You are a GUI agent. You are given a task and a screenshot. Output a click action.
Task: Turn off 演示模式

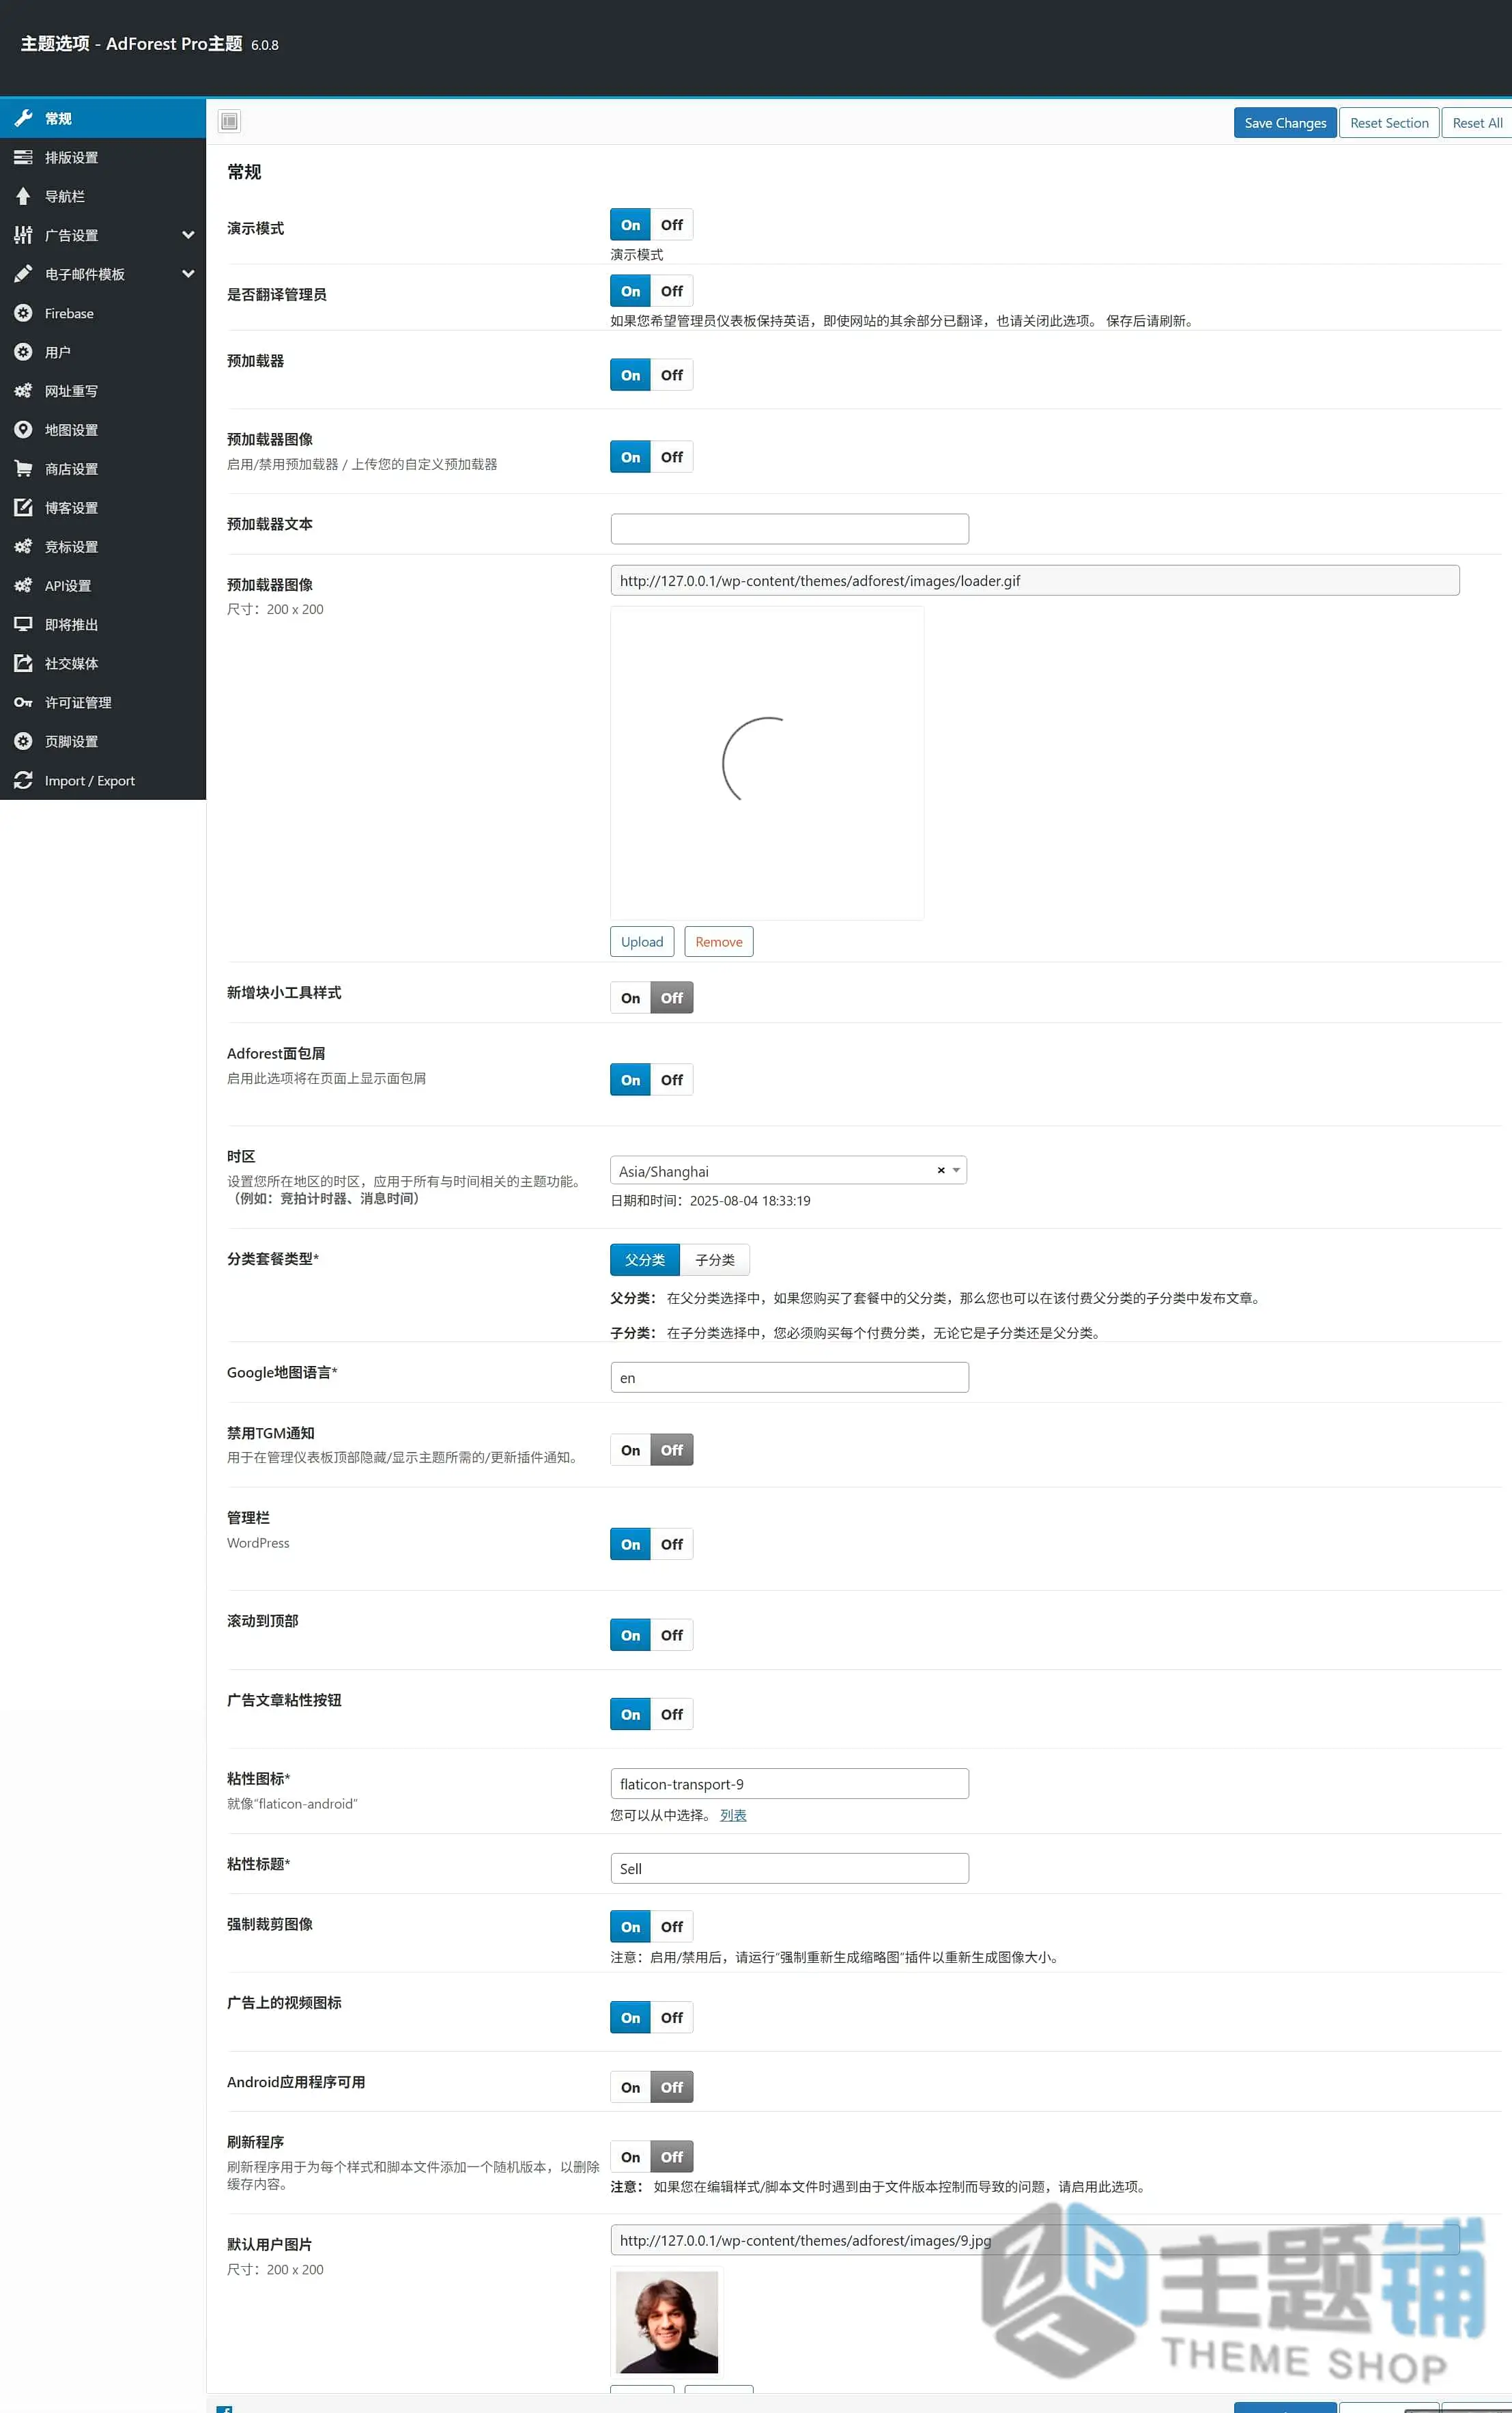click(x=672, y=225)
